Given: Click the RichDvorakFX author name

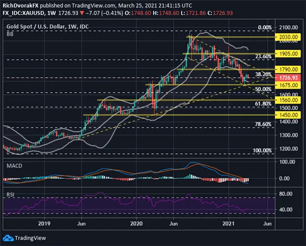Looking at the screenshot, I should point(21,5).
